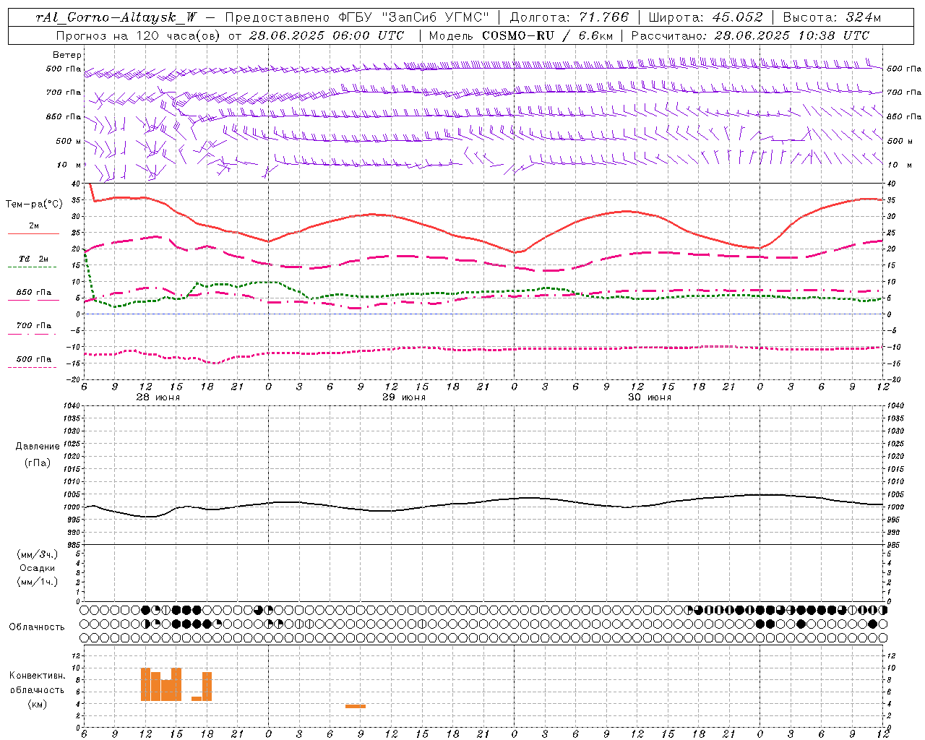Click the 'Td 2м' dew point legend
Viewport: 925px width, 740px height.
click(34, 259)
